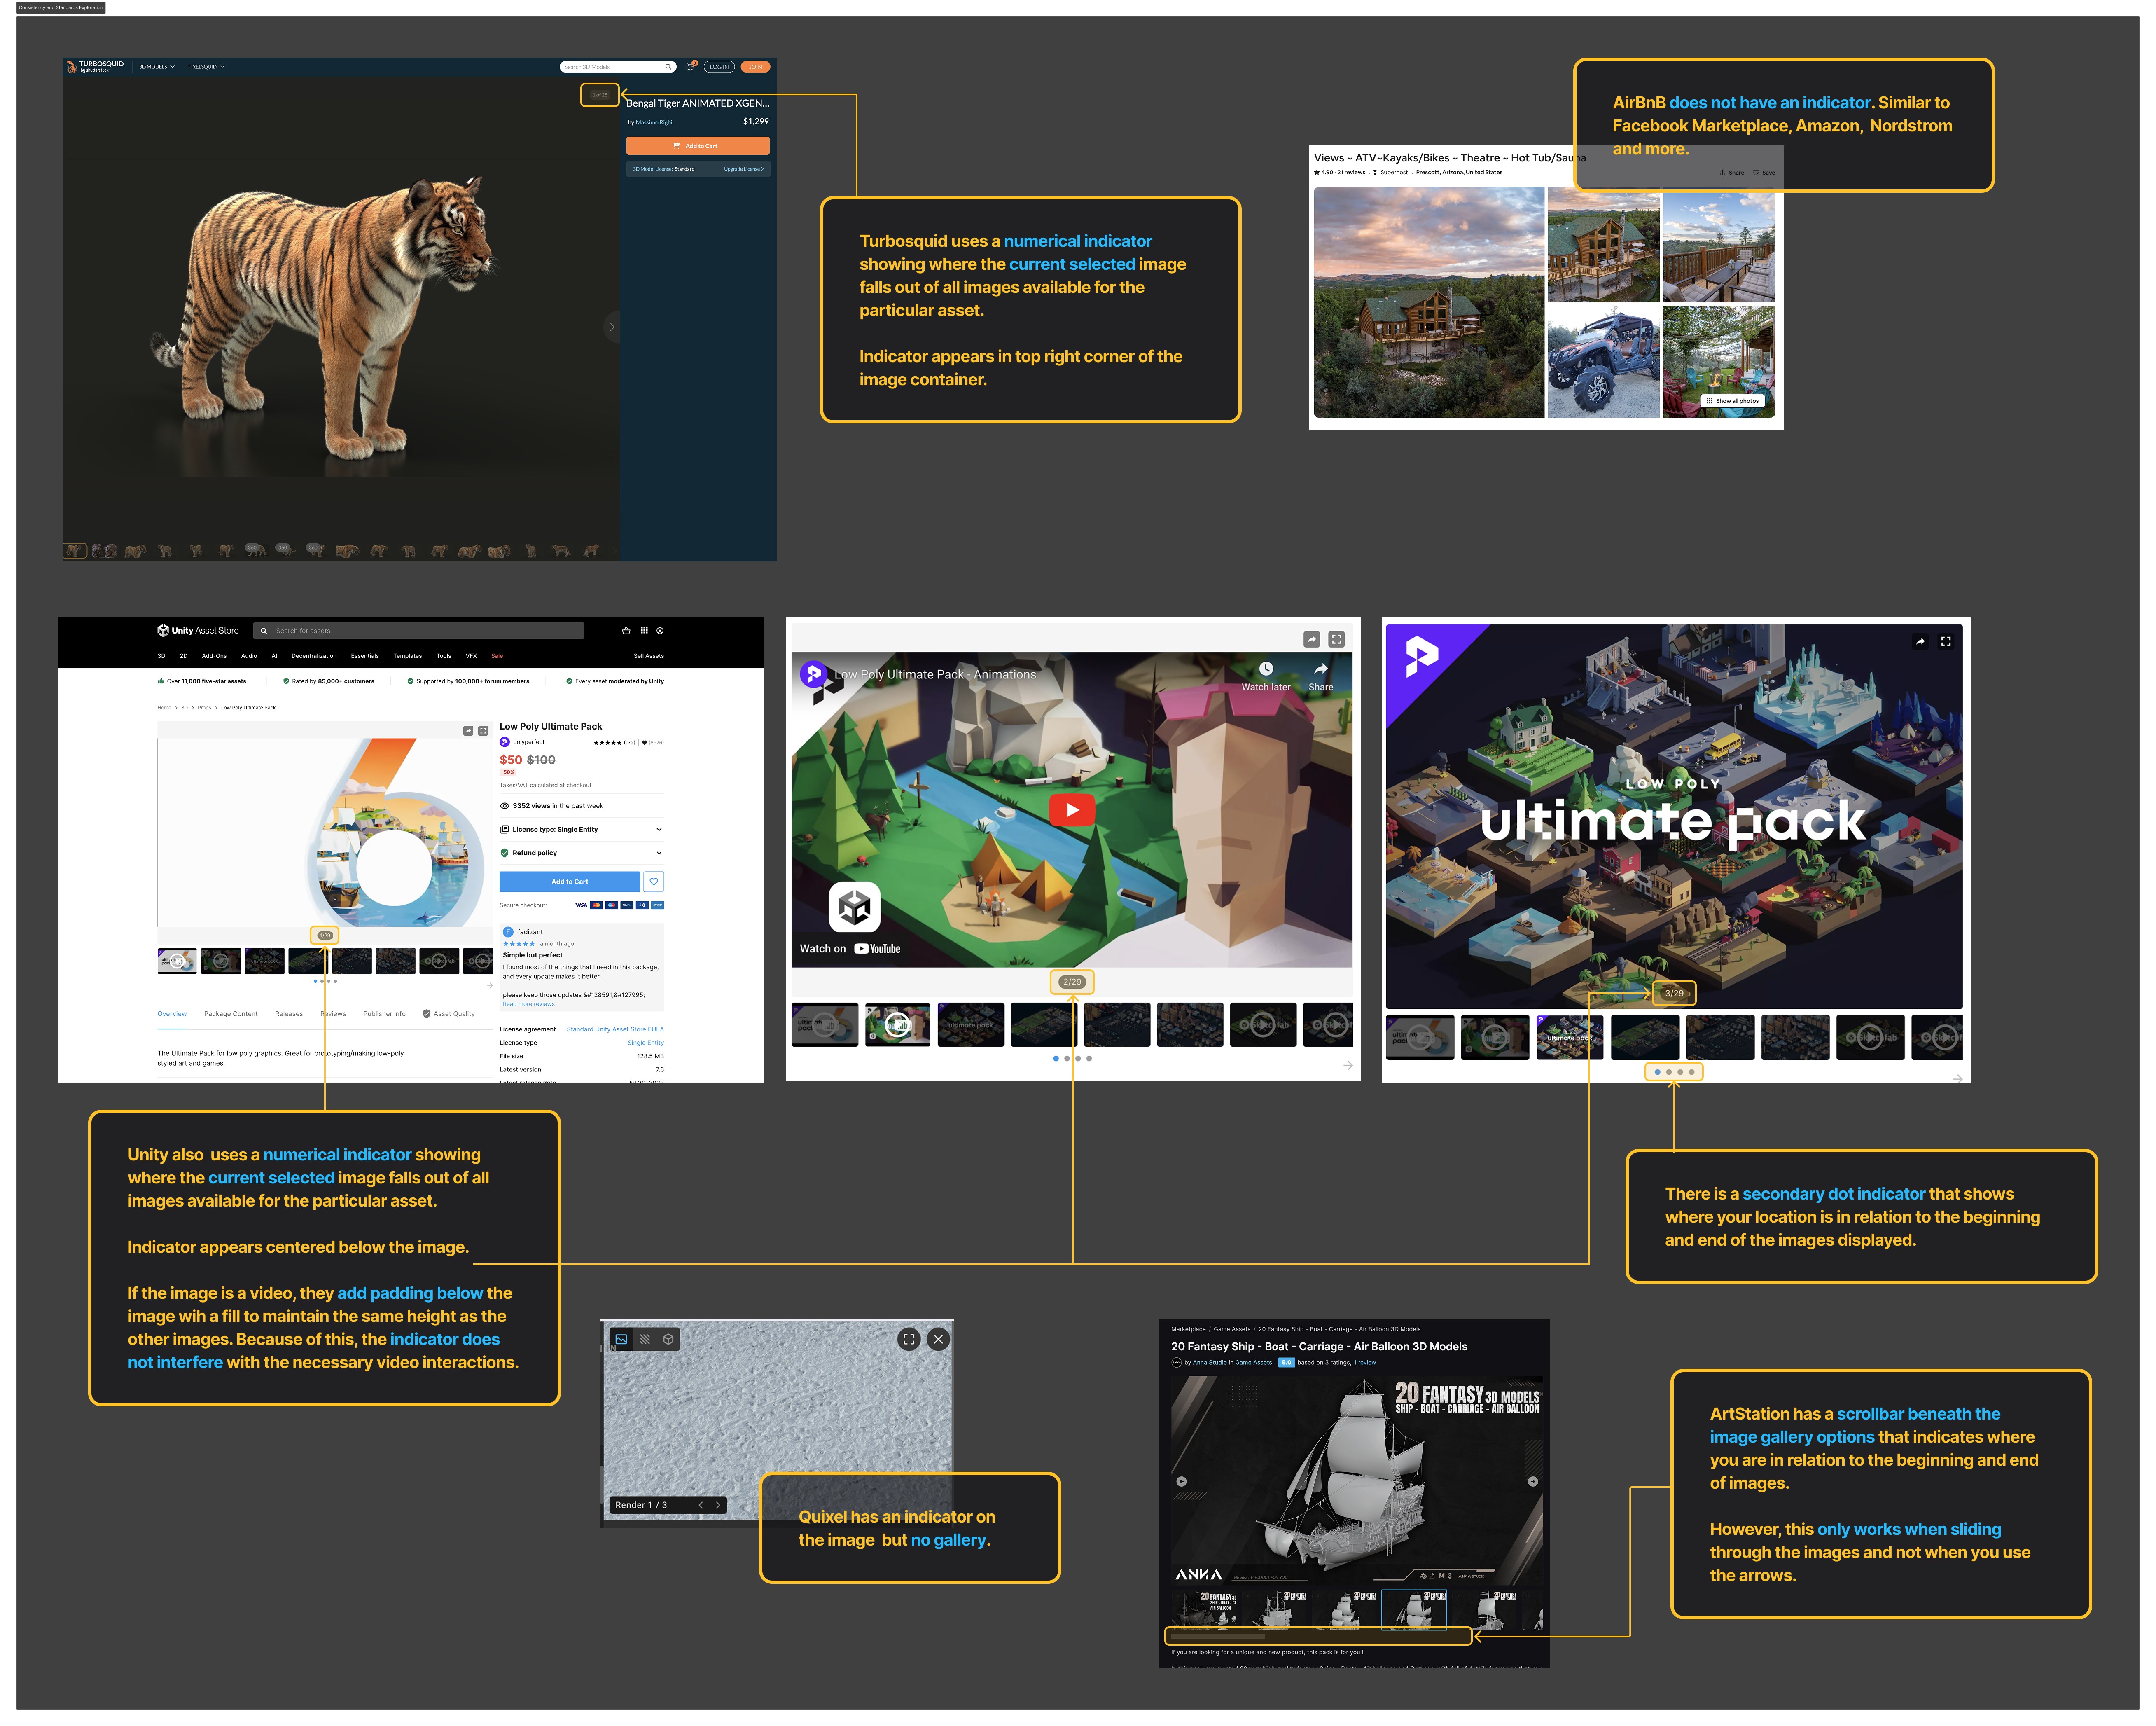The width and height of the screenshot is (2156, 1726).
Task: Select second pagination dot under Unity thumbnails
Action: coord(322,981)
